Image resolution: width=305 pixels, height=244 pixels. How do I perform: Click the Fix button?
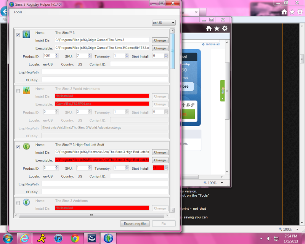pos(164,223)
